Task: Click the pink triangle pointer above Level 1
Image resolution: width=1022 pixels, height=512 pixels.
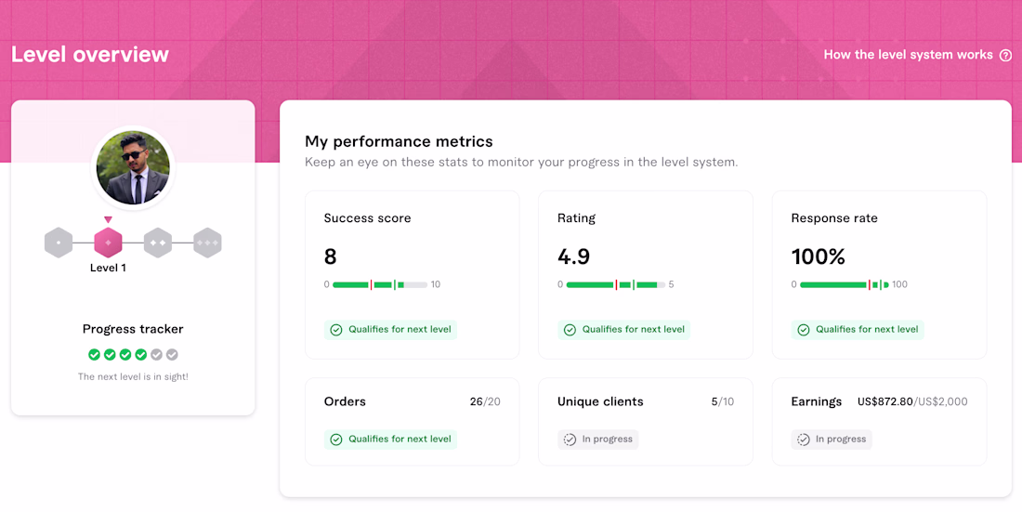Action: [108, 220]
